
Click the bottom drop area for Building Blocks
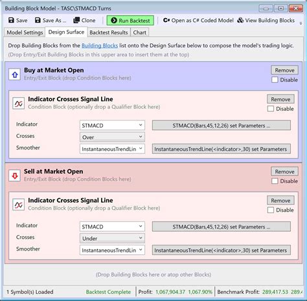click(x=153, y=274)
